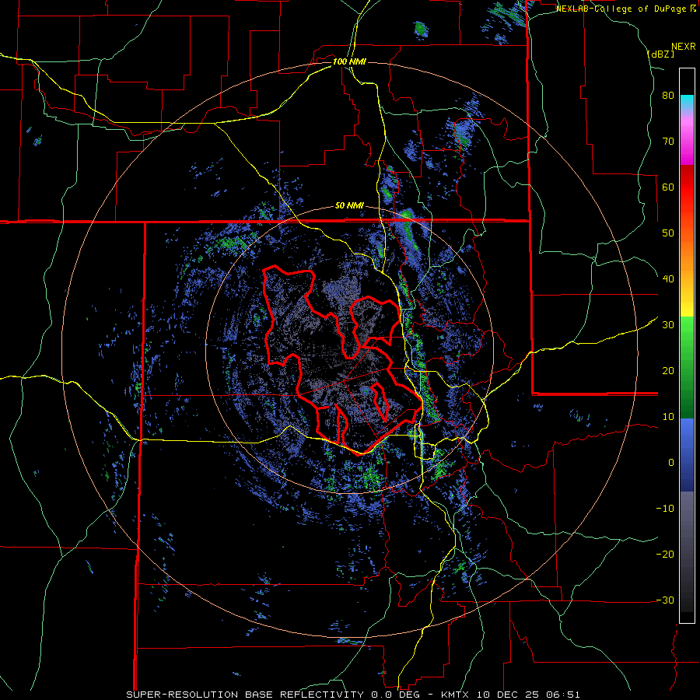Click the NEXR label above the color scale
This screenshot has height=700, width=700.
(683, 47)
